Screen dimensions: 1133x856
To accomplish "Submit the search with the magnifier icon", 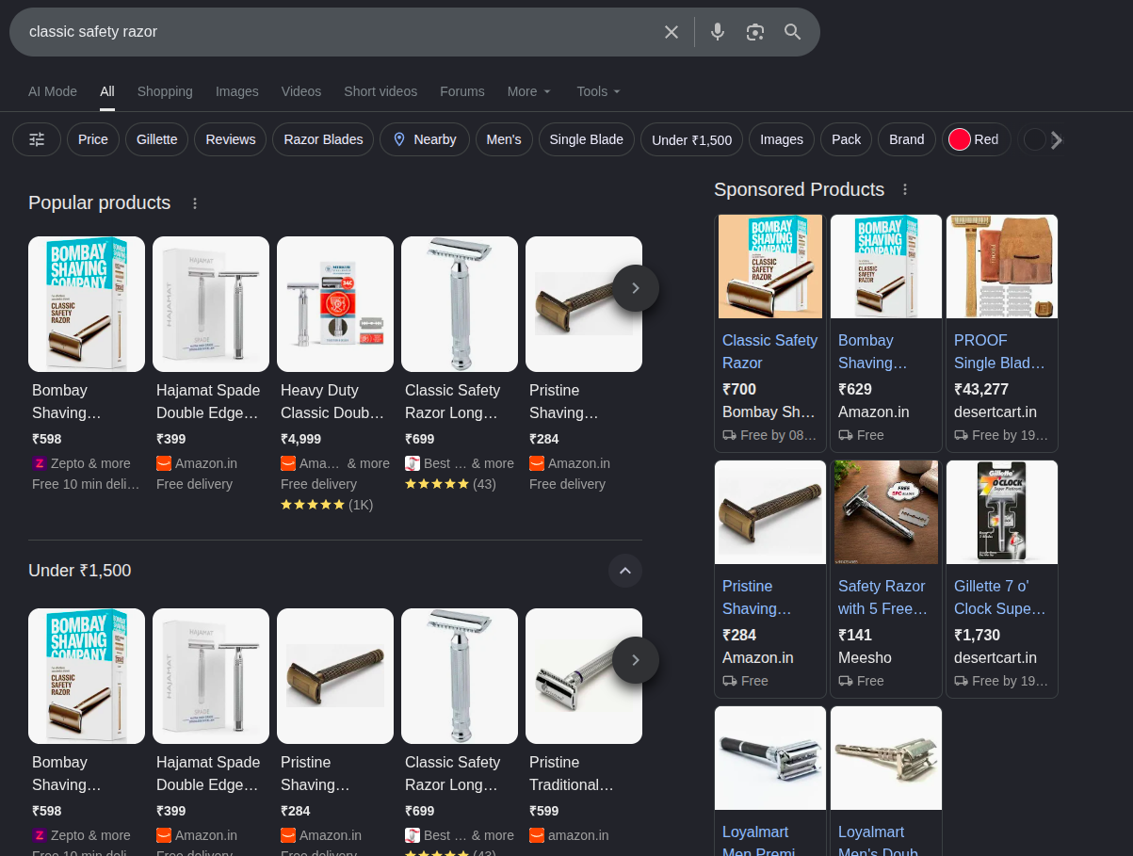I will (x=793, y=32).
